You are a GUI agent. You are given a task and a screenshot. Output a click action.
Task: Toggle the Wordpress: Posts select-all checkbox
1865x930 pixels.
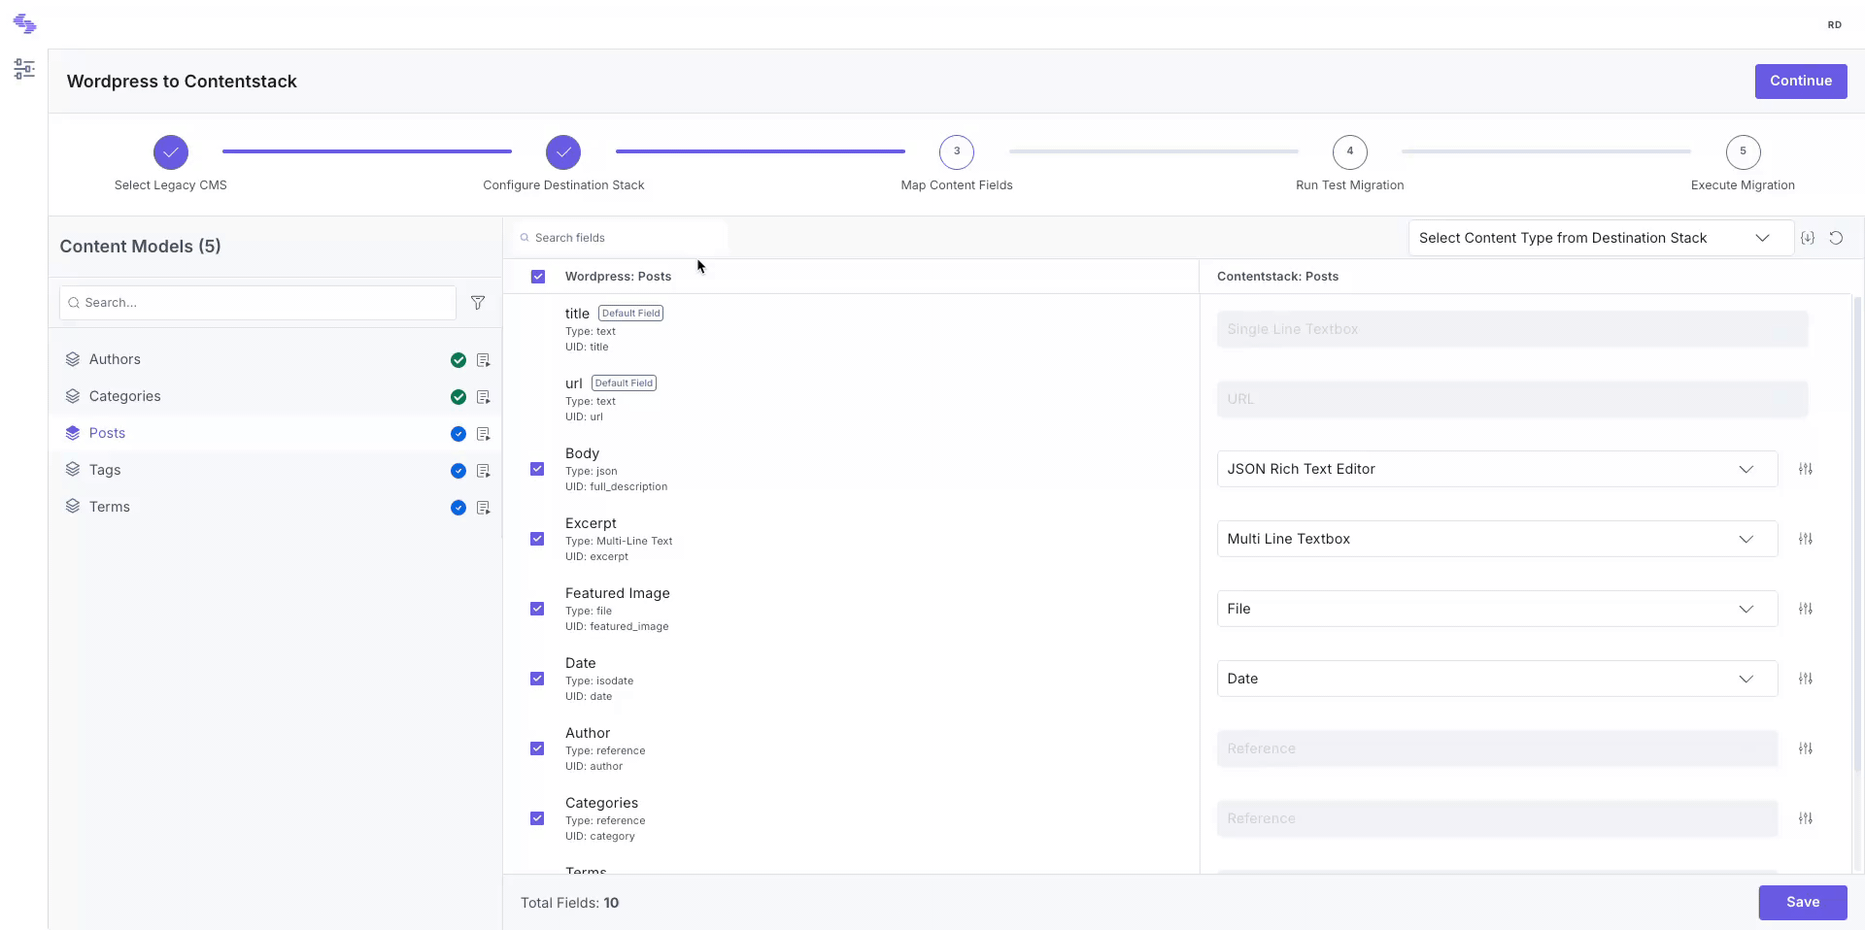coord(538,277)
